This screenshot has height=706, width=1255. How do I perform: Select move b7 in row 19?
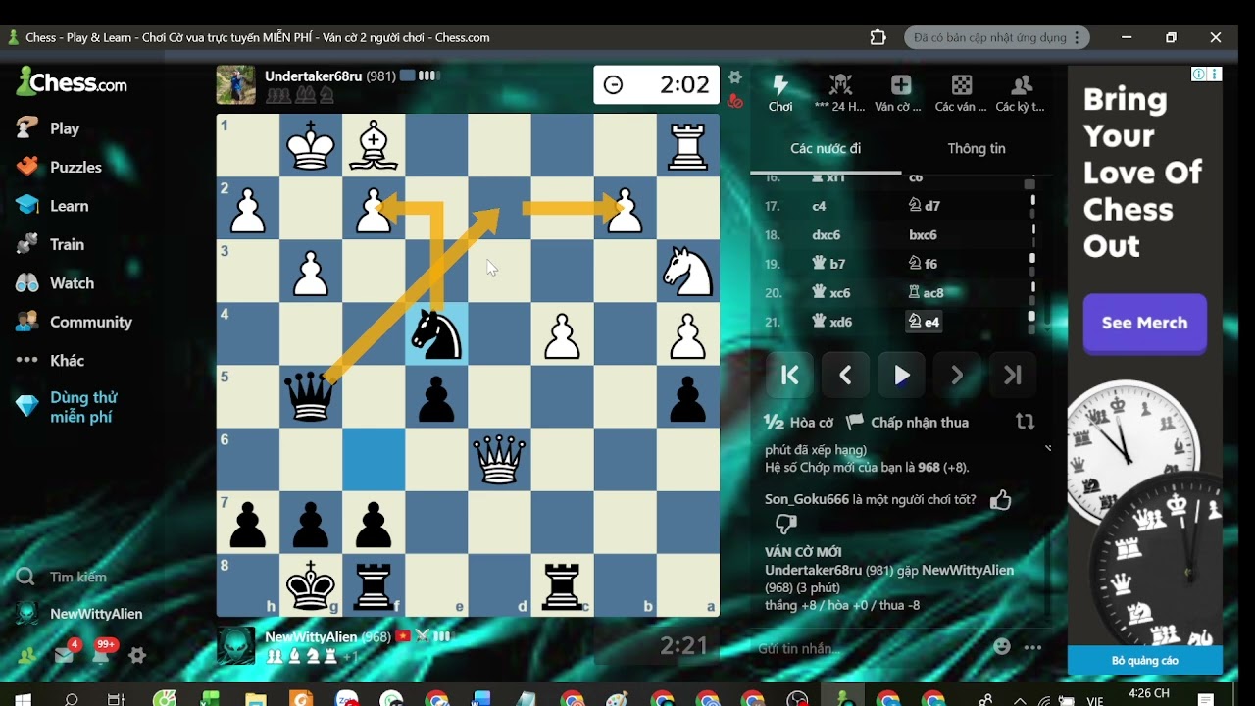click(x=828, y=264)
